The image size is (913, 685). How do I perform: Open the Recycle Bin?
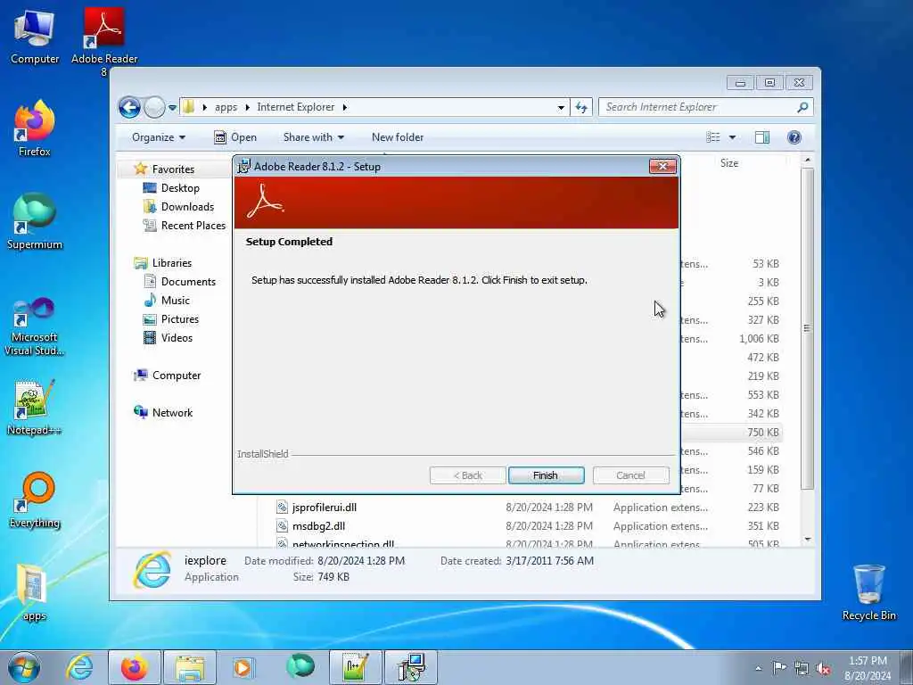[868, 593]
